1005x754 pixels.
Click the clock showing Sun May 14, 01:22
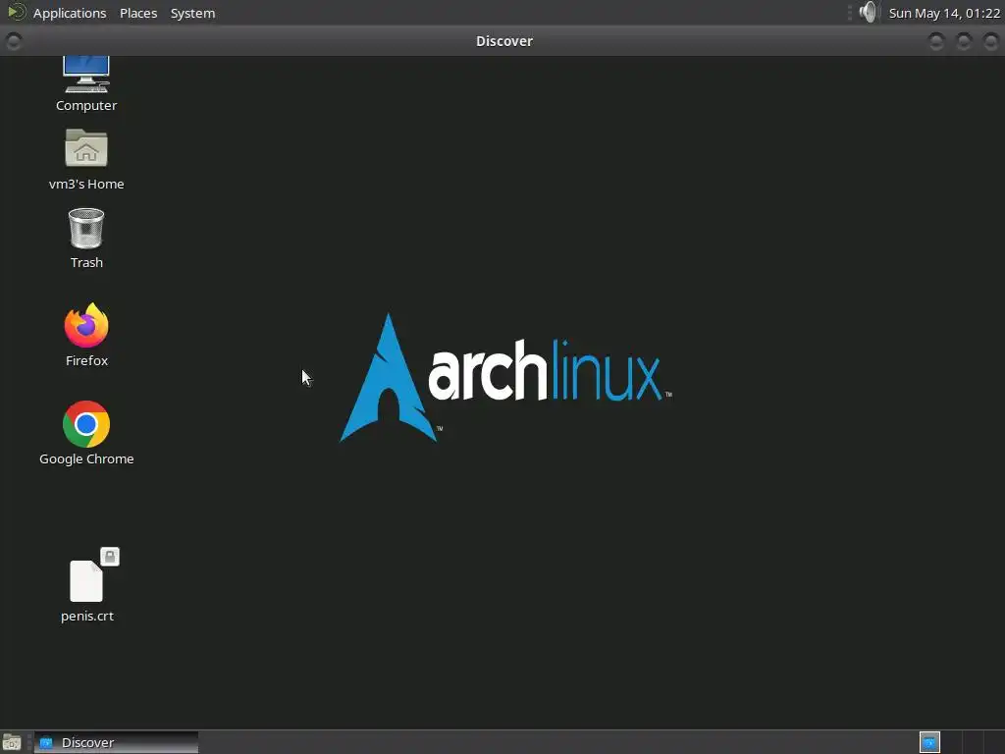coord(944,13)
